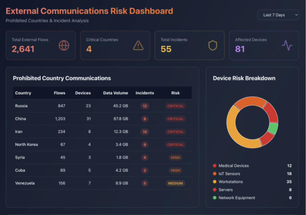Image resolution: width=306 pixels, height=215 pixels.
Task: Click the pulse icon in Affected Devices card
Action: point(287,45)
